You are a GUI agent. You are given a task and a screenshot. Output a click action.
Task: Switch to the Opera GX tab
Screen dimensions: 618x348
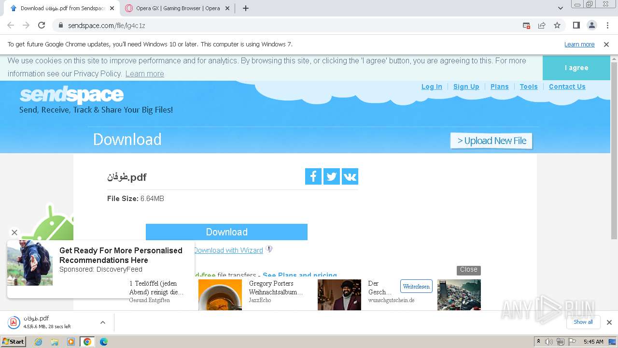(x=178, y=8)
